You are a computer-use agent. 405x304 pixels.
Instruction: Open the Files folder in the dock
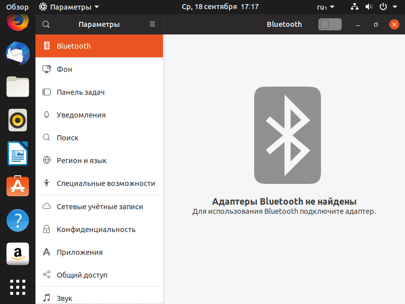18,87
